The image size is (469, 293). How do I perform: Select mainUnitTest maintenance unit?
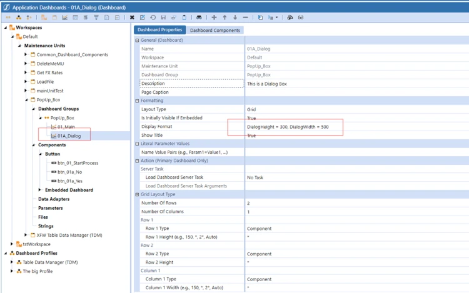50,91
